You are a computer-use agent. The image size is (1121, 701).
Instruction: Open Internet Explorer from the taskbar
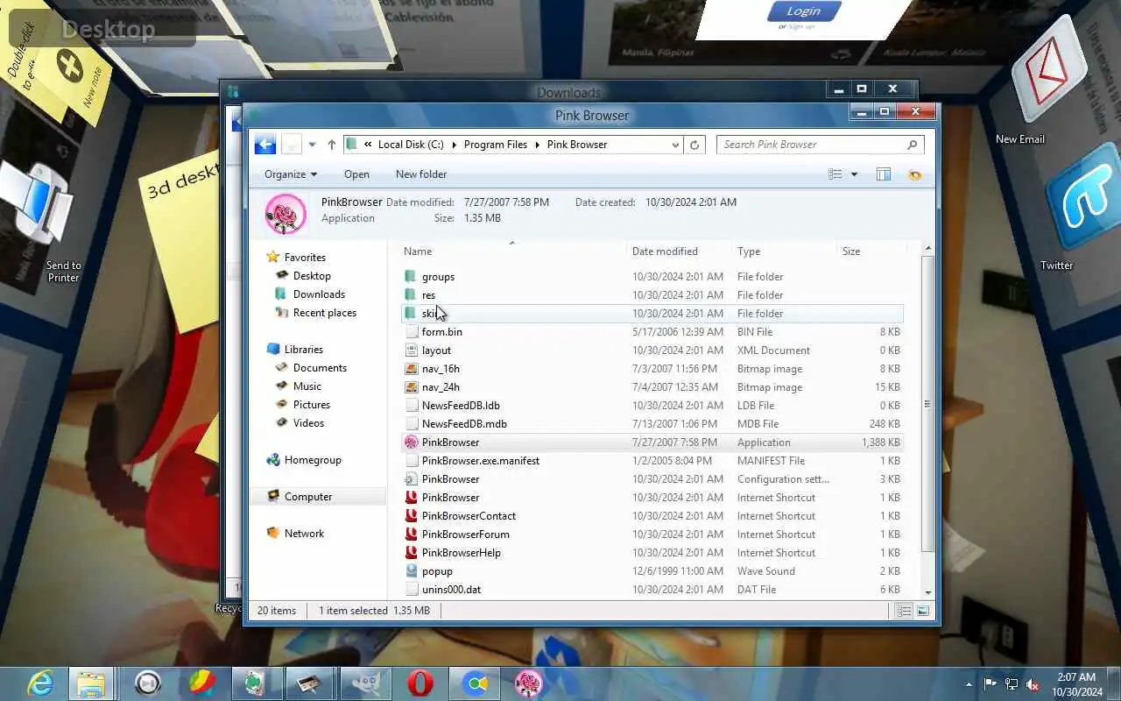pyautogui.click(x=40, y=683)
